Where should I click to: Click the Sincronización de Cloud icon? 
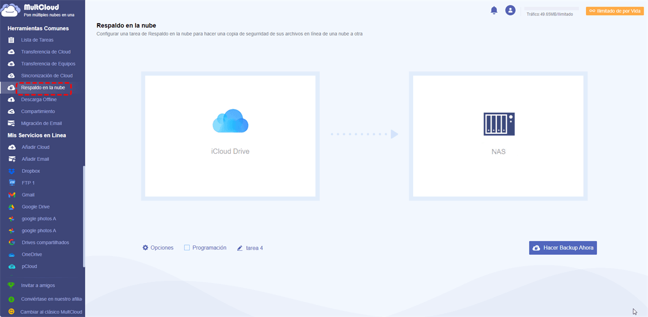coord(11,76)
